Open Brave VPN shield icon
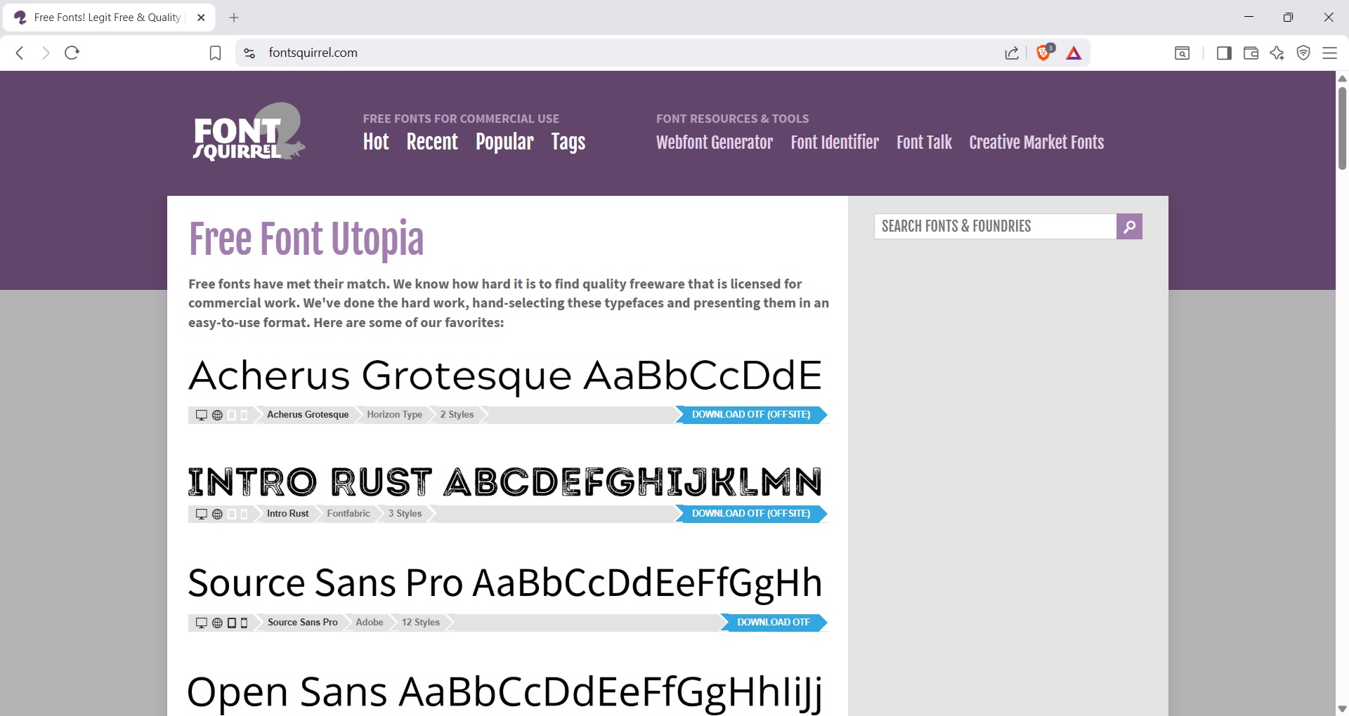This screenshot has width=1349, height=716. [1303, 53]
